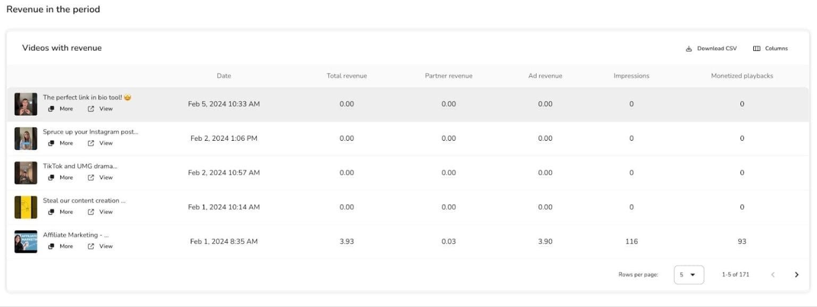817x307 pixels.
Task: Click More icon for 'TikTok and UMG drama'
Action: tap(52, 177)
